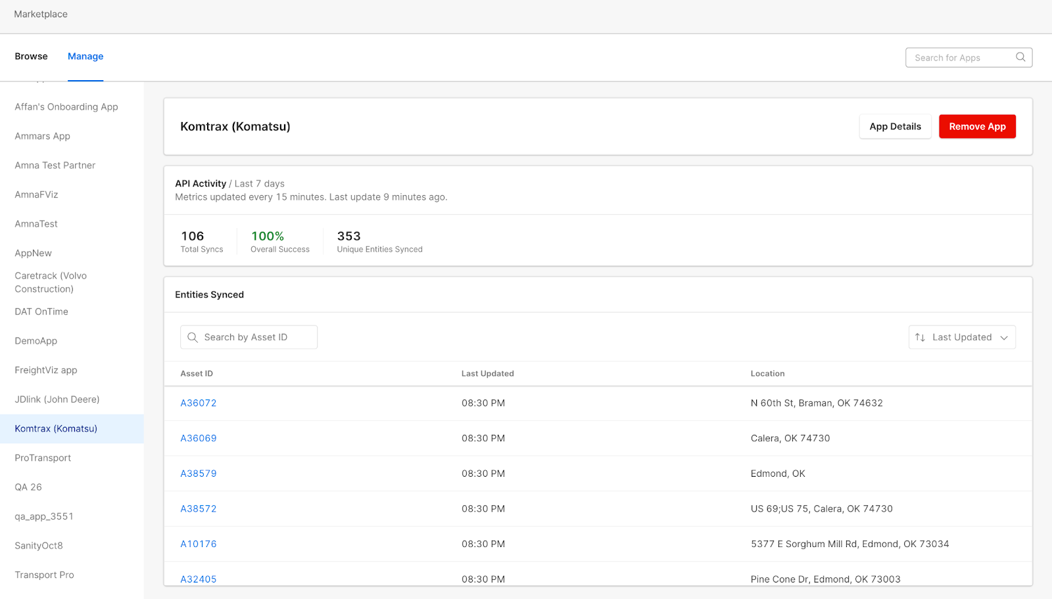Open asset A36069 link

click(x=199, y=438)
